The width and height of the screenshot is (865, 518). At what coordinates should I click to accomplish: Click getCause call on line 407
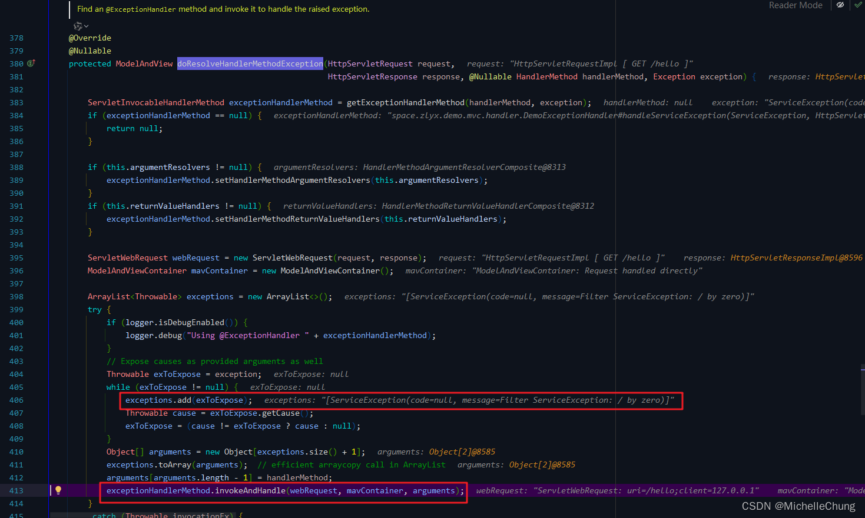[281, 413]
